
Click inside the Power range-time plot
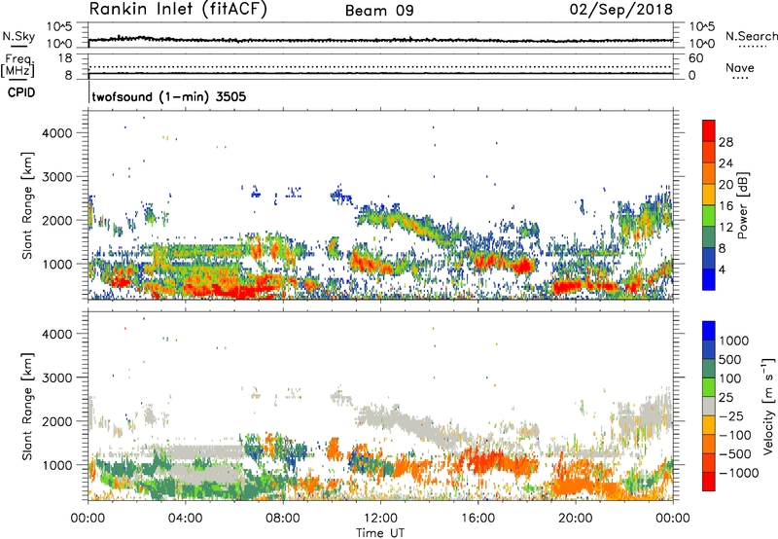click(x=380, y=204)
